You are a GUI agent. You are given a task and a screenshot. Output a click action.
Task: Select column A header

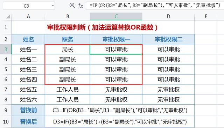(28, 16)
